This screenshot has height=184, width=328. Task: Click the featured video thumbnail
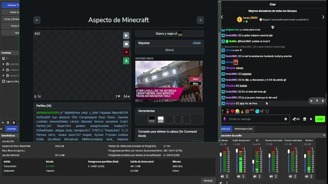point(169,81)
